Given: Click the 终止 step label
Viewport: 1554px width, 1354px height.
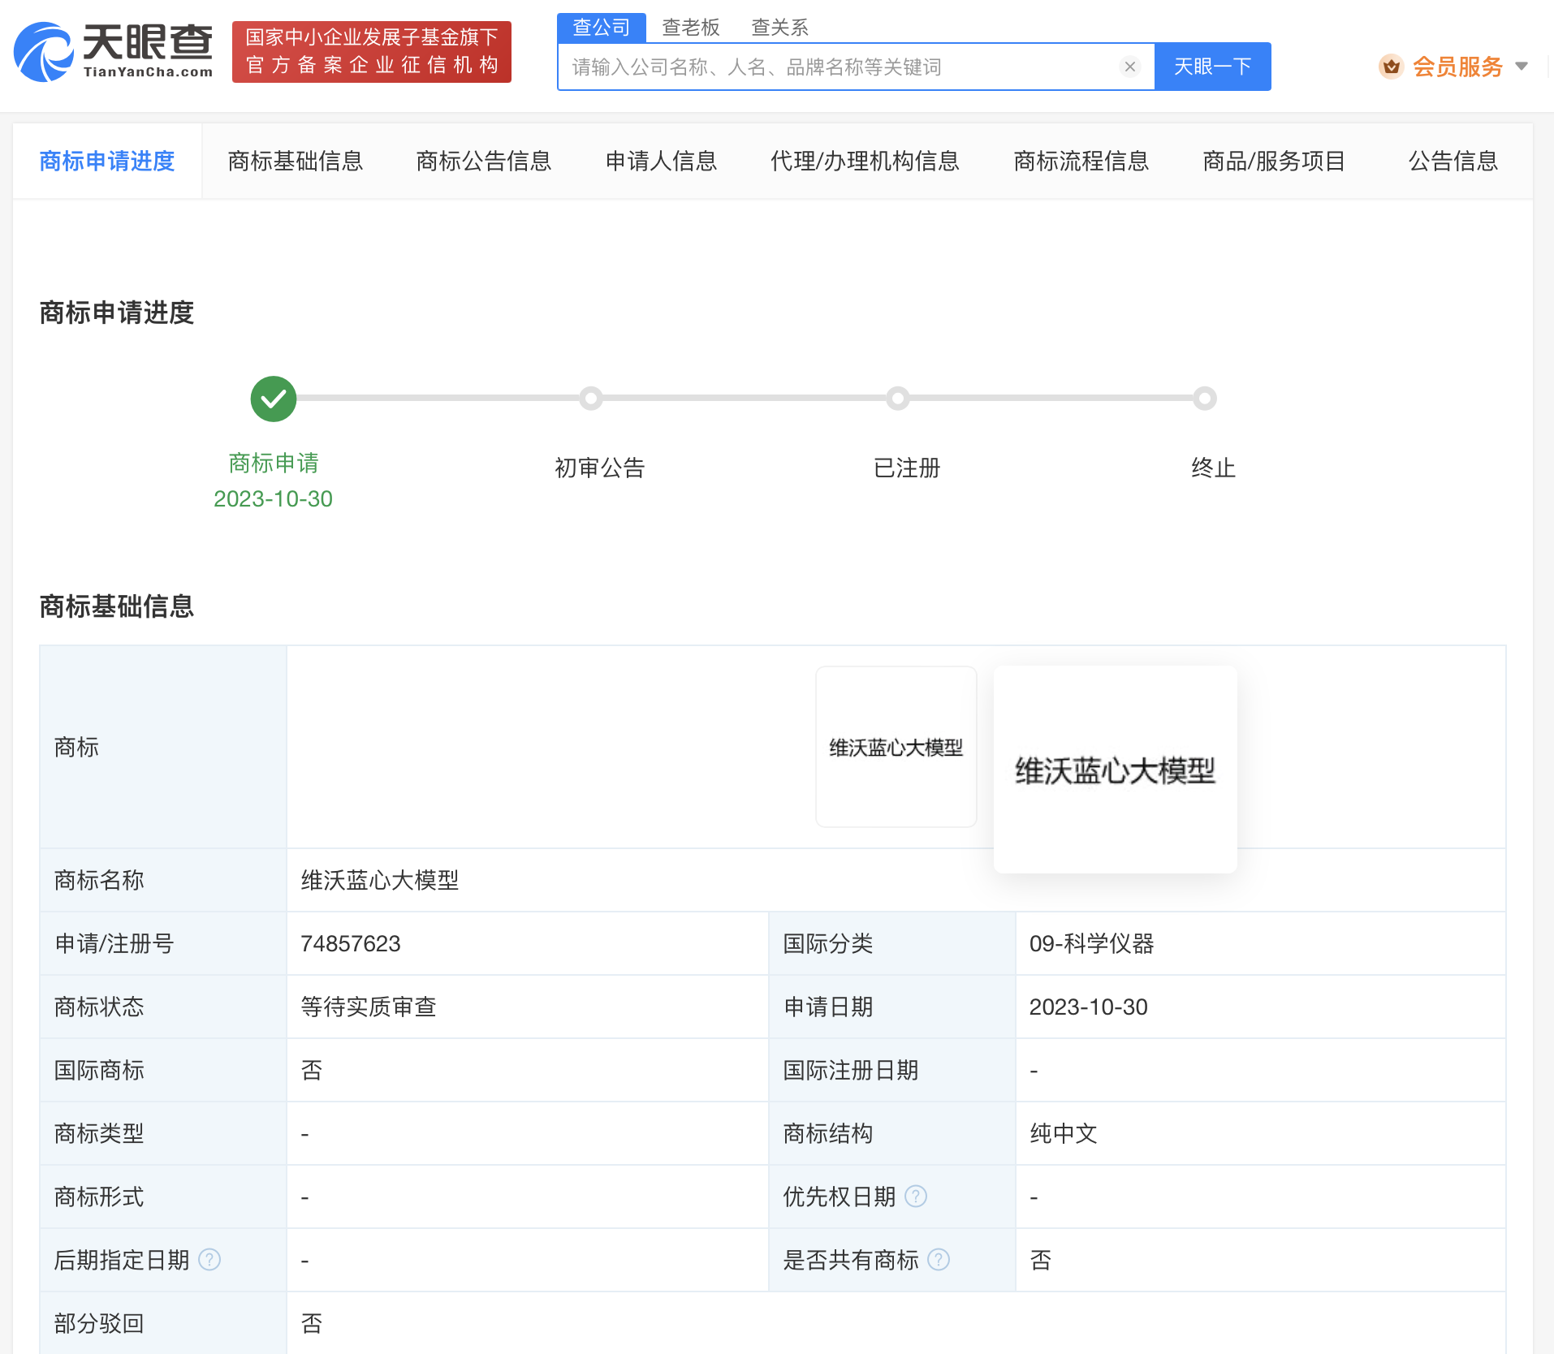Looking at the screenshot, I should pos(1213,468).
